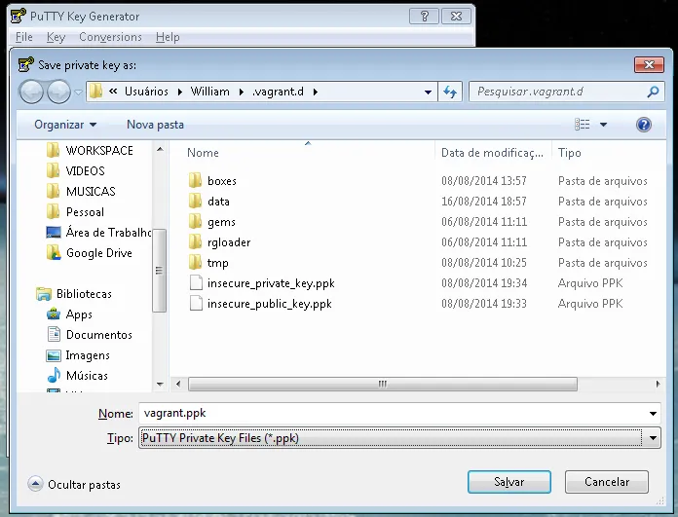Click the file name field containing vagrant.ppk
This screenshot has width=678, height=517.
[x=392, y=413]
